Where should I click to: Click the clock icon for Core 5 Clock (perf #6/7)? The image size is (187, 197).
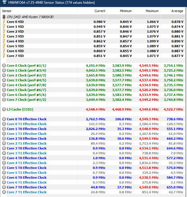point(4,90)
